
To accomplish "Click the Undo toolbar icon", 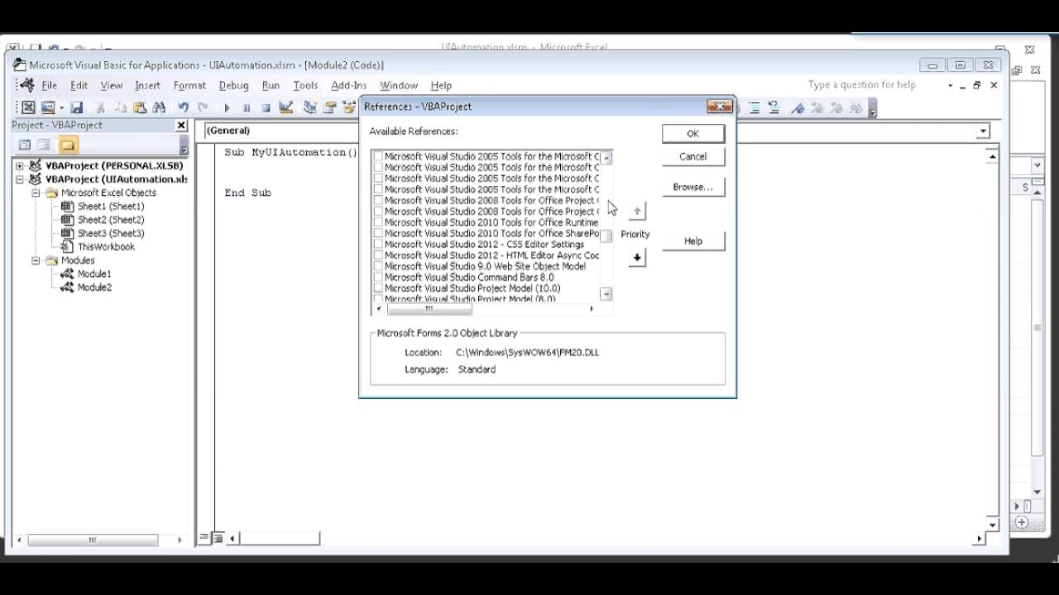I will point(183,107).
